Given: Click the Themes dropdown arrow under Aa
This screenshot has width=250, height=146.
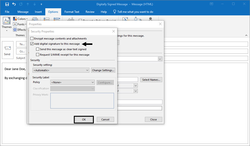Looking at the screenshot, I should [7, 30].
